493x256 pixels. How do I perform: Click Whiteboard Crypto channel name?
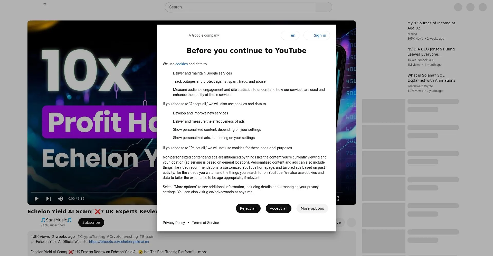(x=420, y=86)
